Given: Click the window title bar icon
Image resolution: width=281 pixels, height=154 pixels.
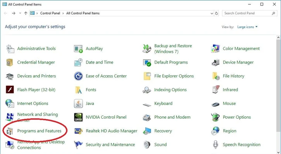Looking at the screenshot, I should (x=5, y=4).
